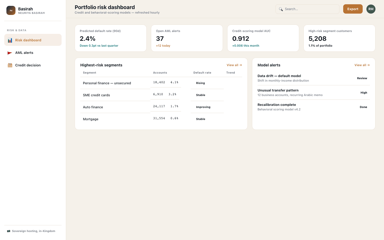Open the Predicted default rate card

tap(111, 38)
